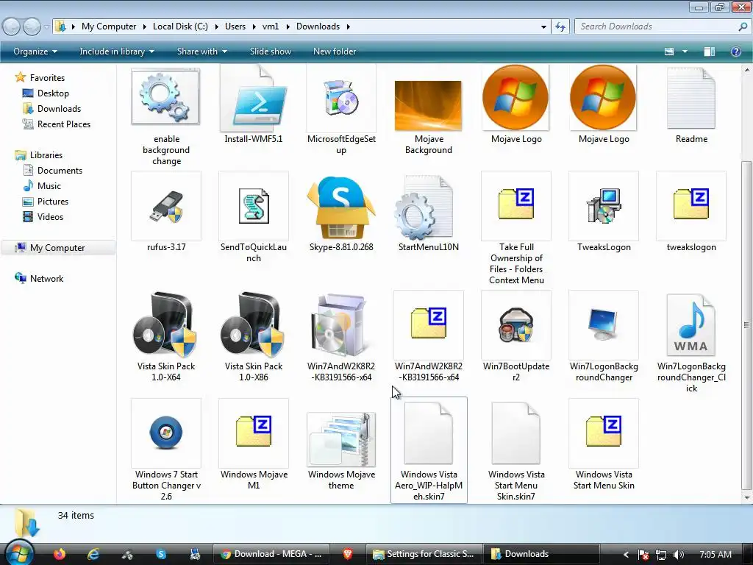This screenshot has width=753, height=565.
Task: Select the Readme text file icon
Action: [x=691, y=99]
